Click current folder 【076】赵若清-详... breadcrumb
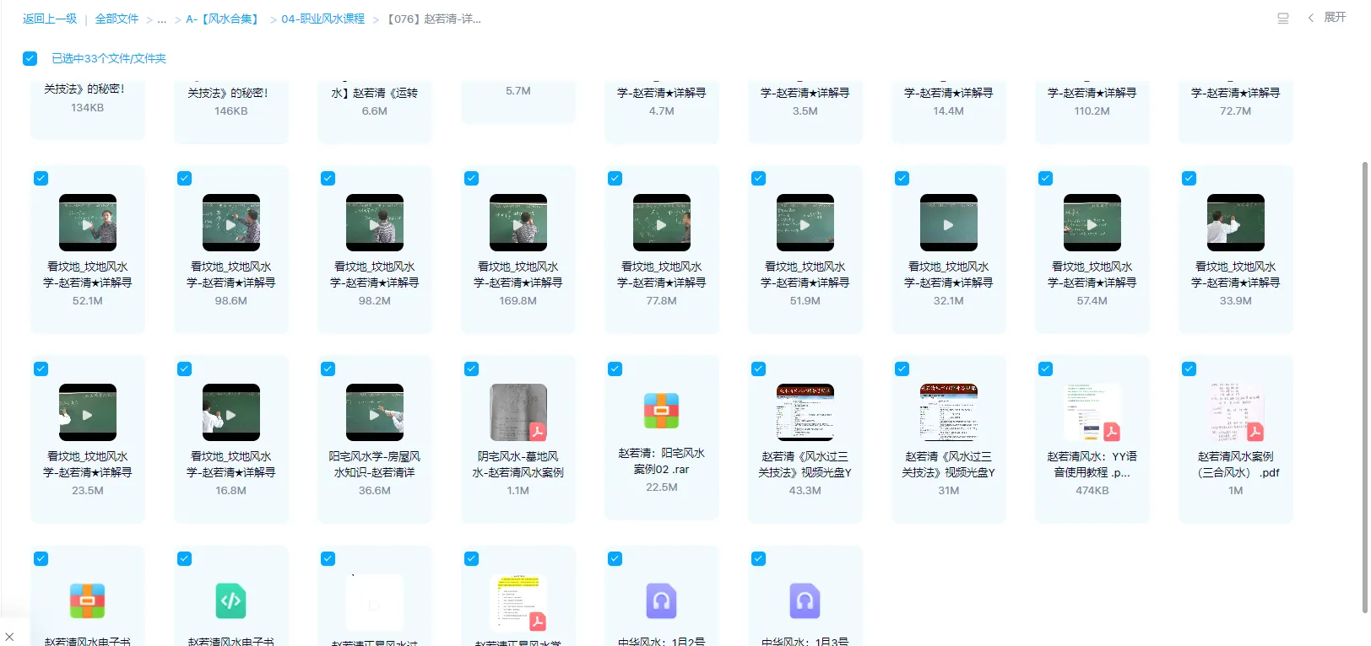Screen dimensions: 1371x646 433,19
